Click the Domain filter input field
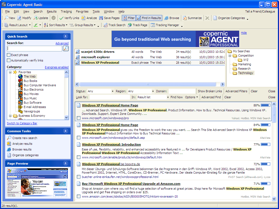Viewport: 279px width, 209px height. tap(182, 91)
